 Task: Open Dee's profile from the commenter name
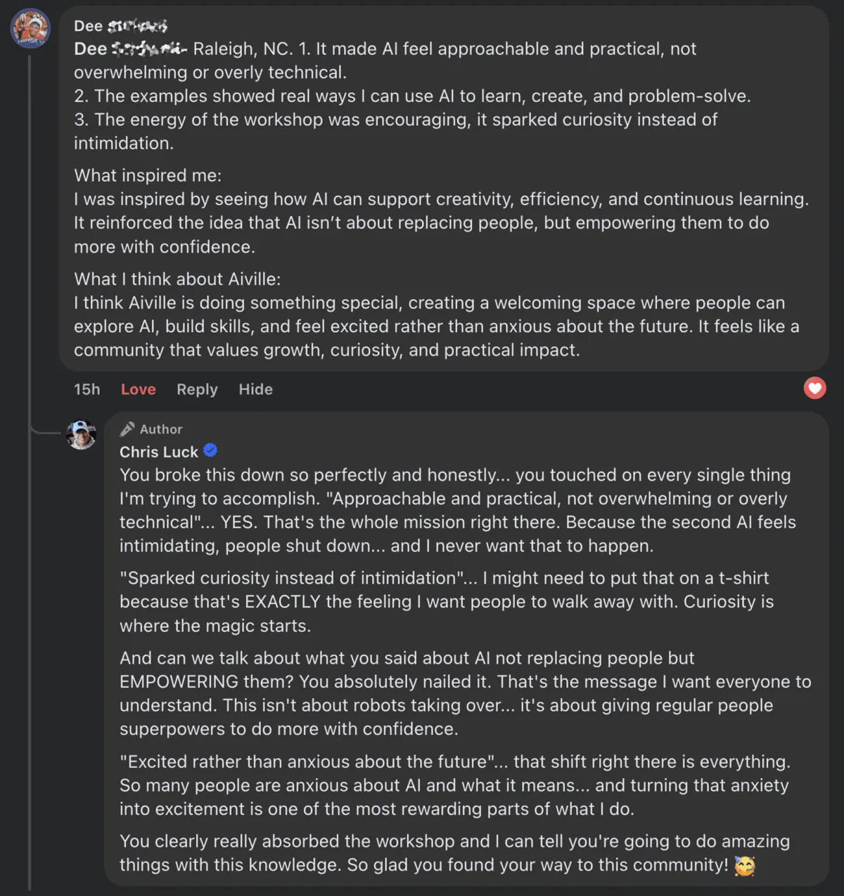(120, 26)
